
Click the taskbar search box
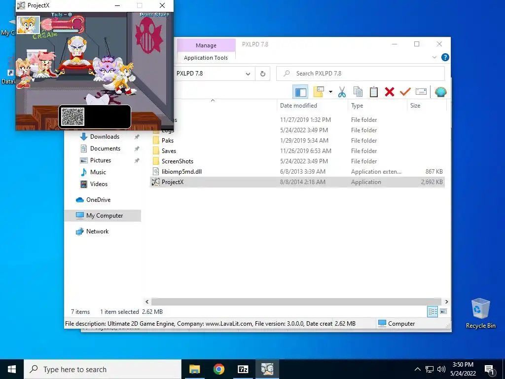click(x=103, y=369)
